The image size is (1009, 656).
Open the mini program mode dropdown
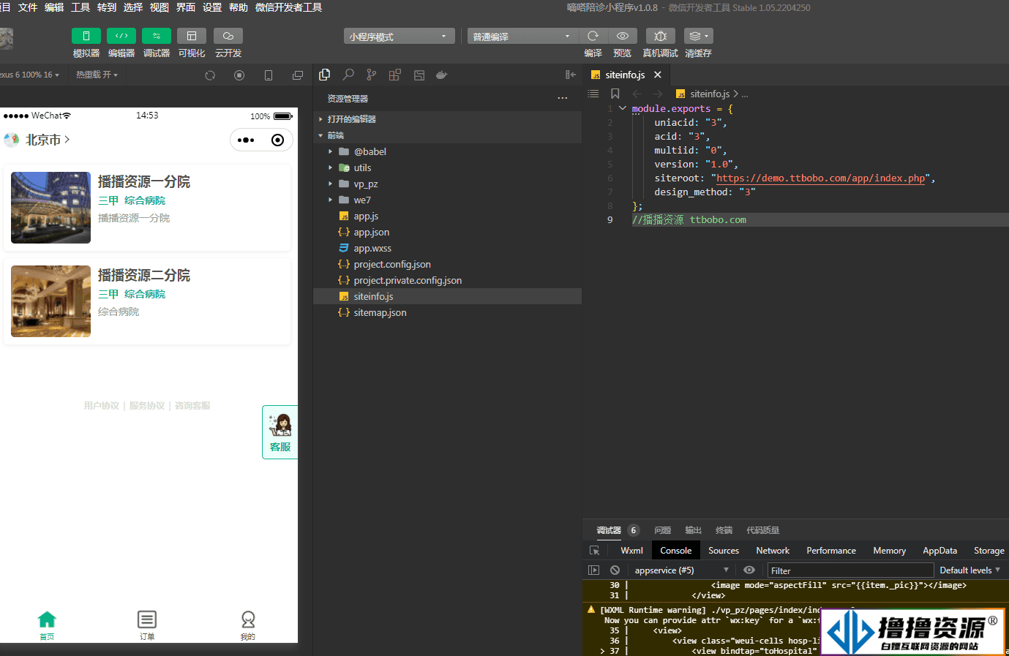tap(399, 37)
